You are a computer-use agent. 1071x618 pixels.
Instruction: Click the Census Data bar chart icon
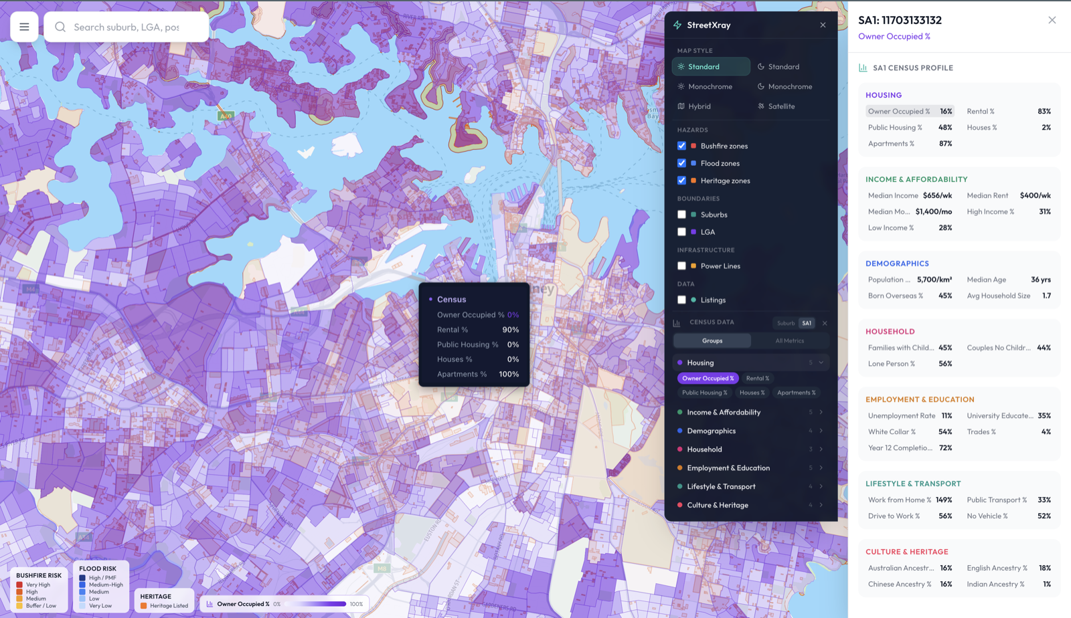(678, 322)
